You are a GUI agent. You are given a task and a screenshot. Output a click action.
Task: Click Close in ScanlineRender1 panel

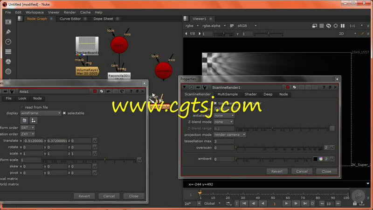point(327,171)
